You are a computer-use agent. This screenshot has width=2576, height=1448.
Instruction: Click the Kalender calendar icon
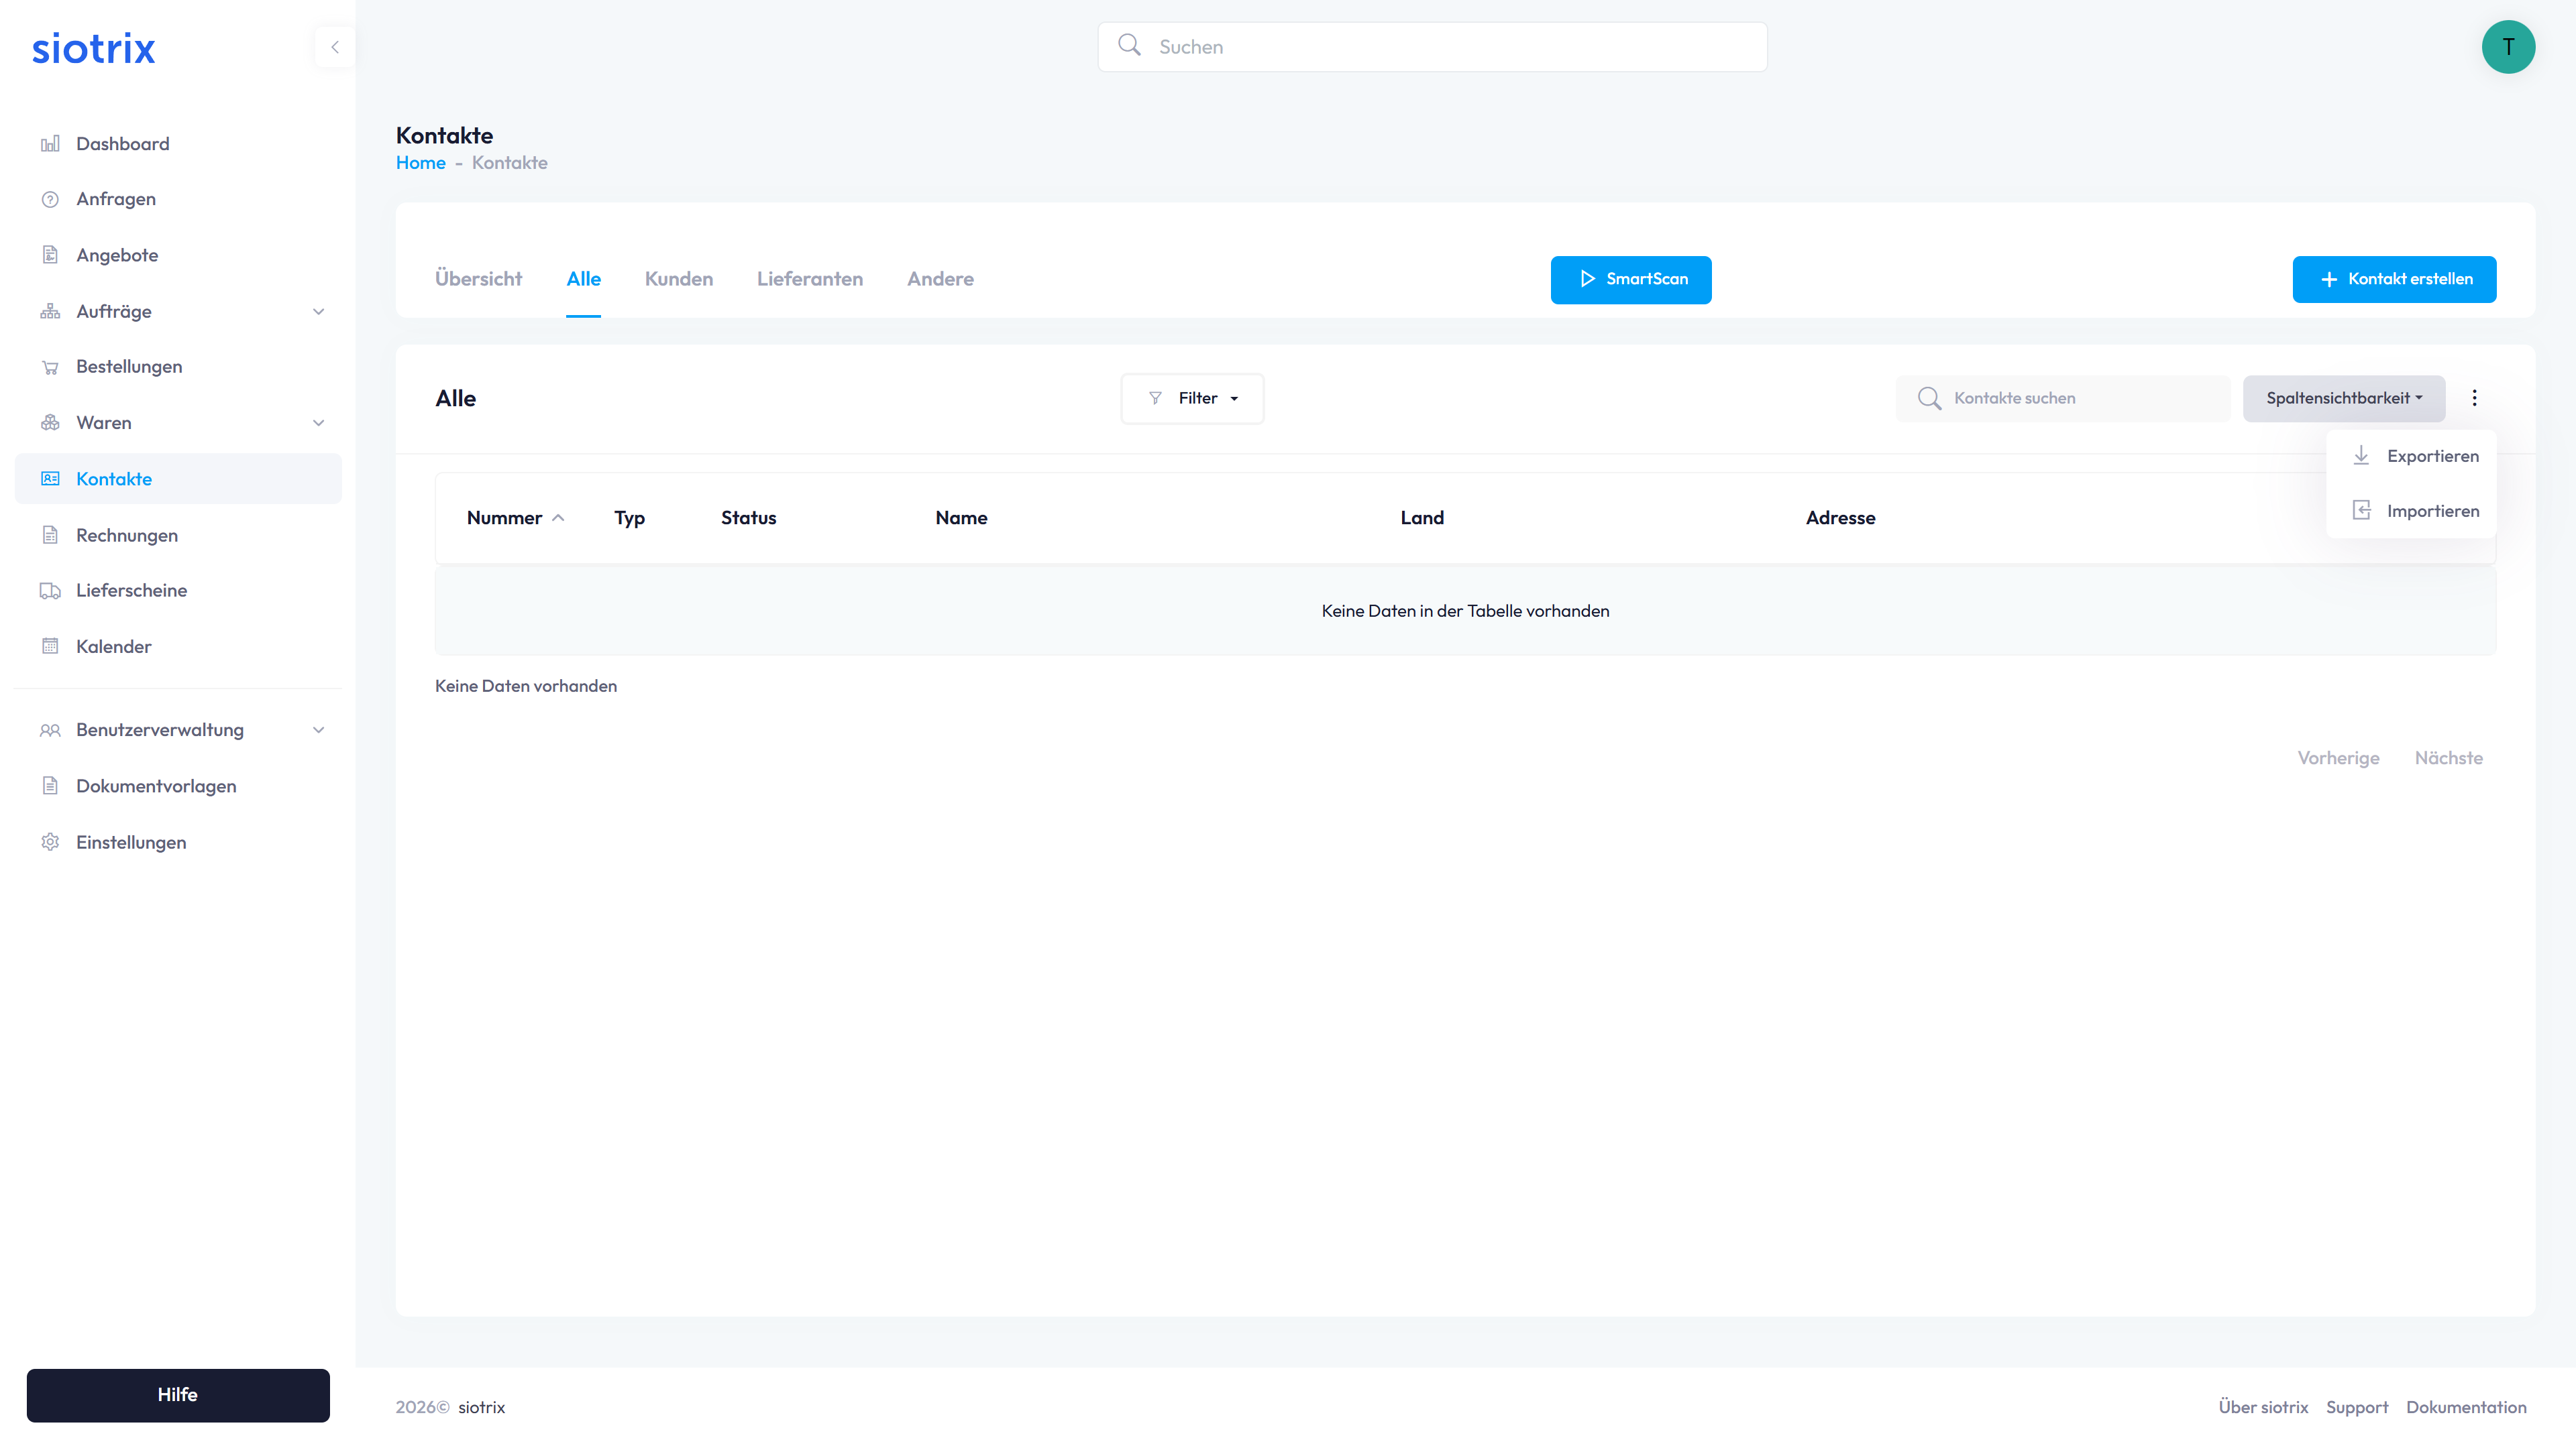pyautogui.click(x=50, y=646)
